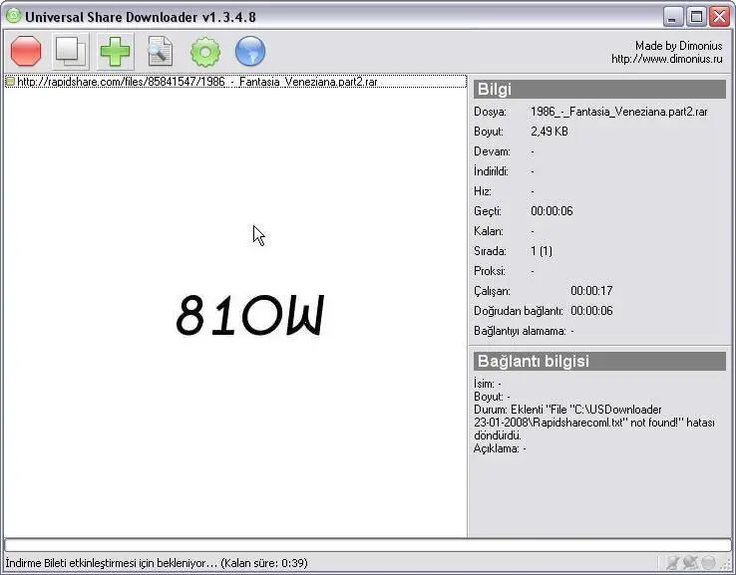The width and height of the screenshot is (736, 575).
Task: Click the small status icon beside the rapidshare link
Action: point(10,82)
